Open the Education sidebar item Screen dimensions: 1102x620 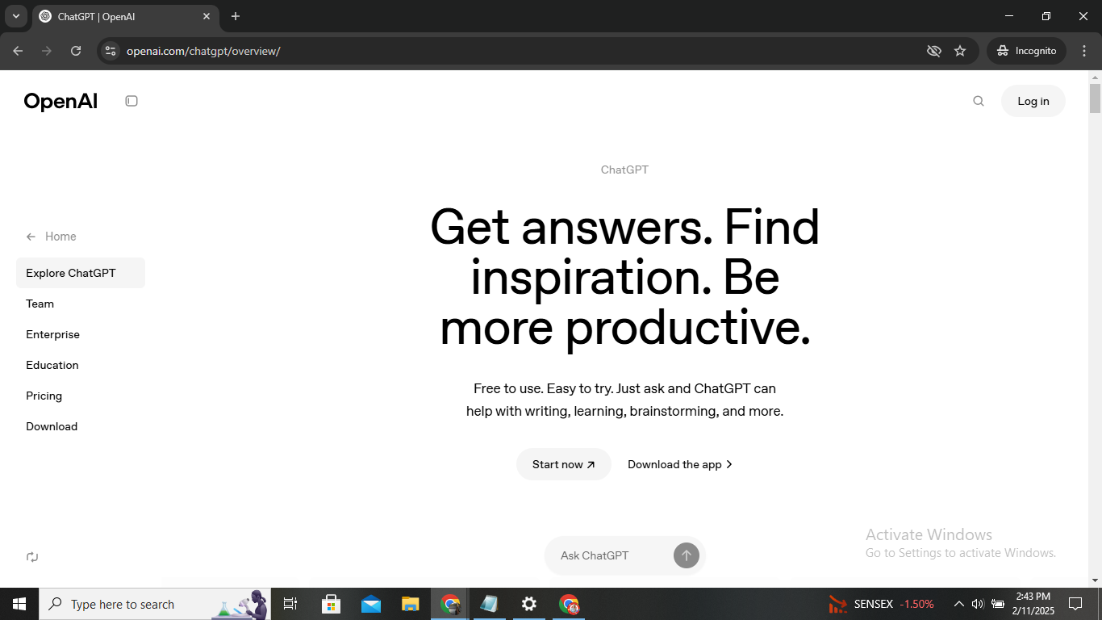click(52, 365)
